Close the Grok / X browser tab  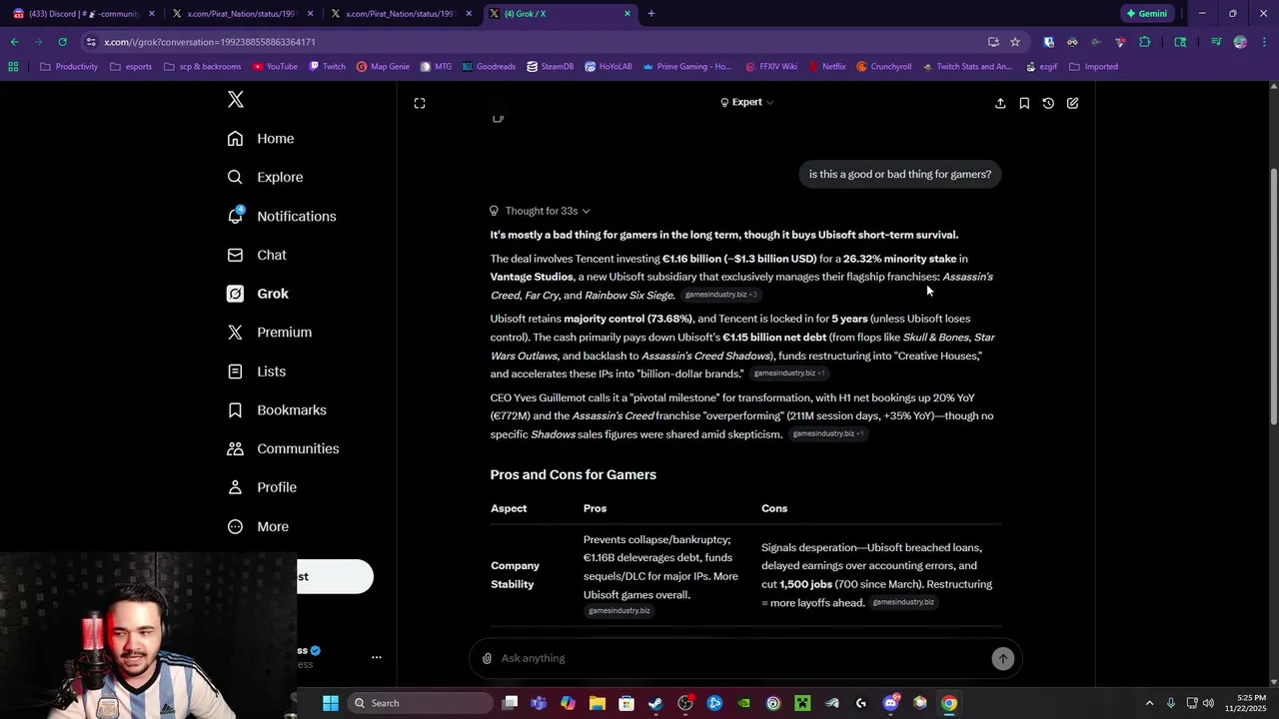628,14
